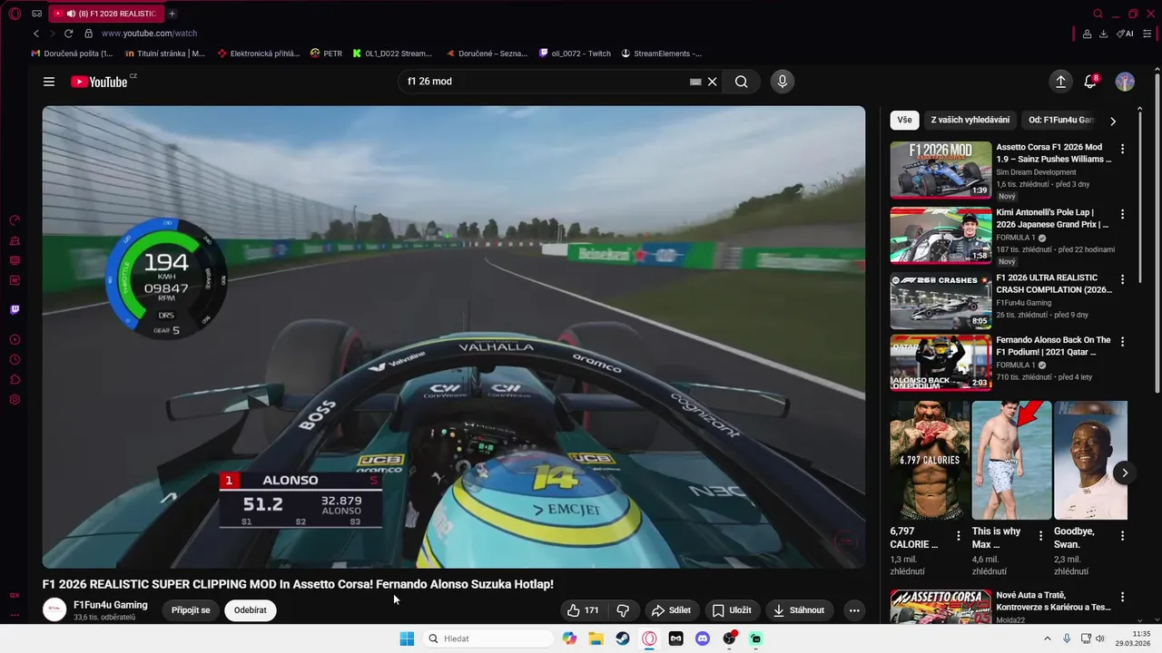Open options for 6,797 CALORIE short
Image resolution: width=1162 pixels, height=653 pixels.
pos(959,536)
